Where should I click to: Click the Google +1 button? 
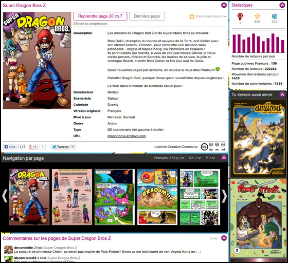33,147
